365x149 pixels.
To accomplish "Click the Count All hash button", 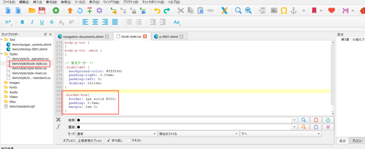I will (328, 127).
